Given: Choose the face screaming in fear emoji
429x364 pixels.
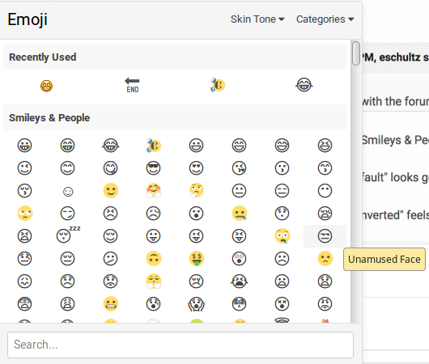Looking at the screenshot, I should (196, 304).
